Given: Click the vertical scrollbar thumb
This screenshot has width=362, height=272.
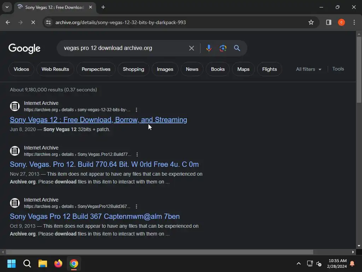Looking at the screenshot, I should click(x=359, y=69).
